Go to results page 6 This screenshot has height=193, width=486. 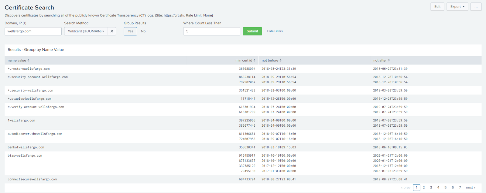tap(453, 188)
